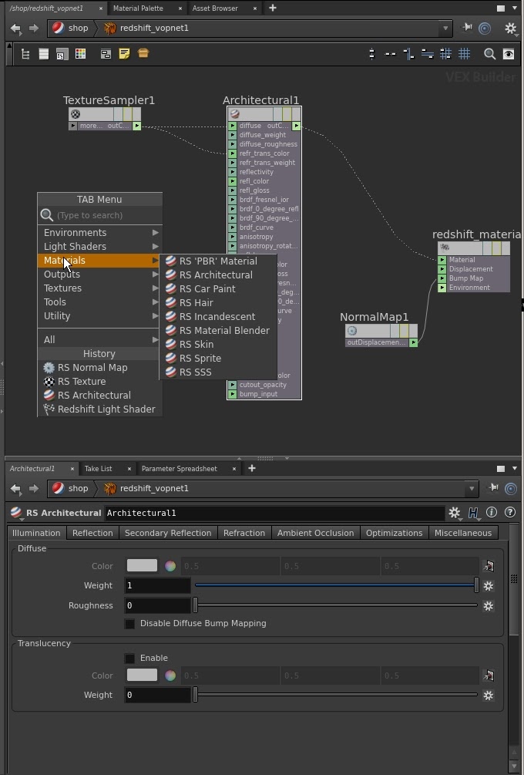Expand Environments submenu in TAB Menu

99,233
